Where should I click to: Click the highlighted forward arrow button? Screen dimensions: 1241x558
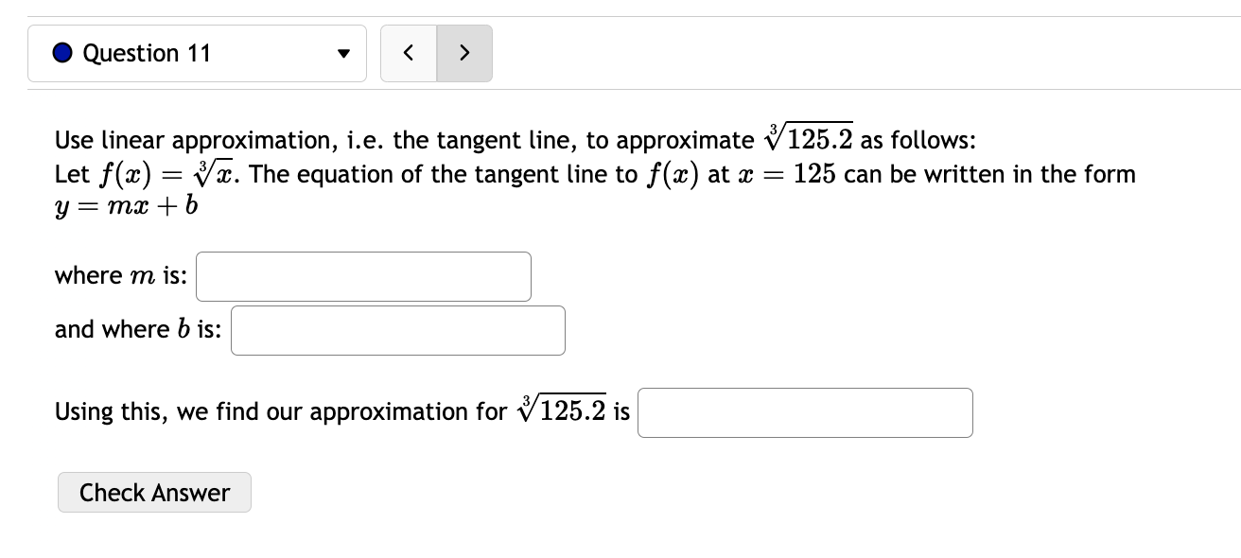coord(464,53)
